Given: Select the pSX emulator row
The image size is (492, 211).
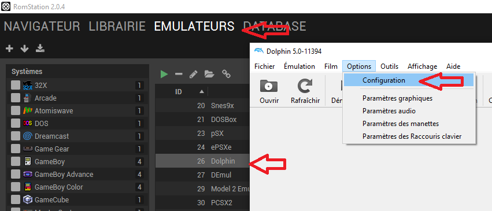Looking at the screenshot, I should 202,133.
